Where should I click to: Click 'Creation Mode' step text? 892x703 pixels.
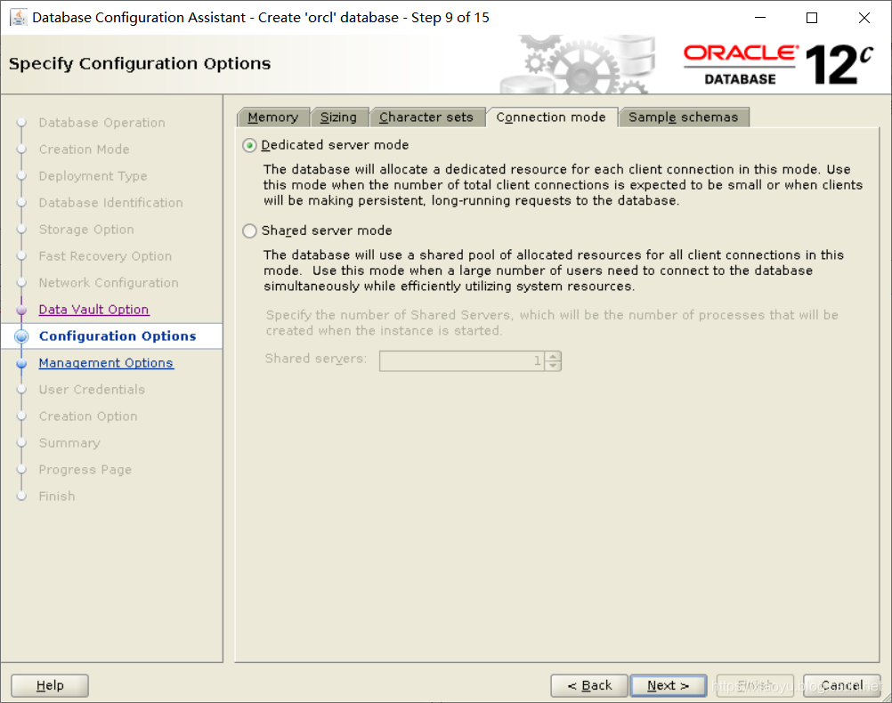click(x=85, y=149)
